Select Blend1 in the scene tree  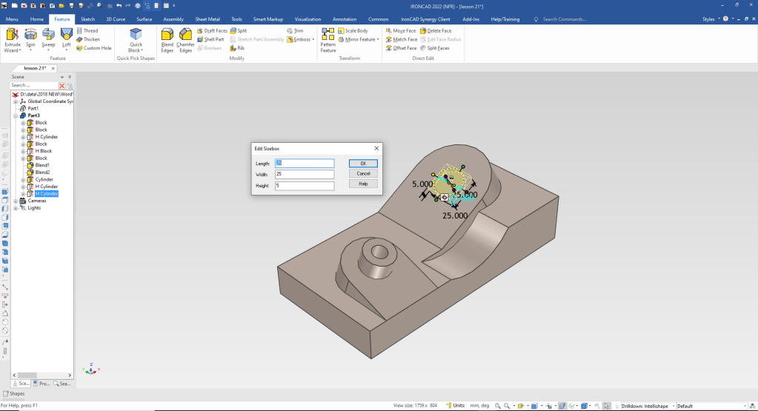(42, 165)
